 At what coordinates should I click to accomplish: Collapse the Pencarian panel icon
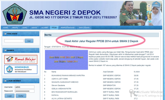pos(5,34)
